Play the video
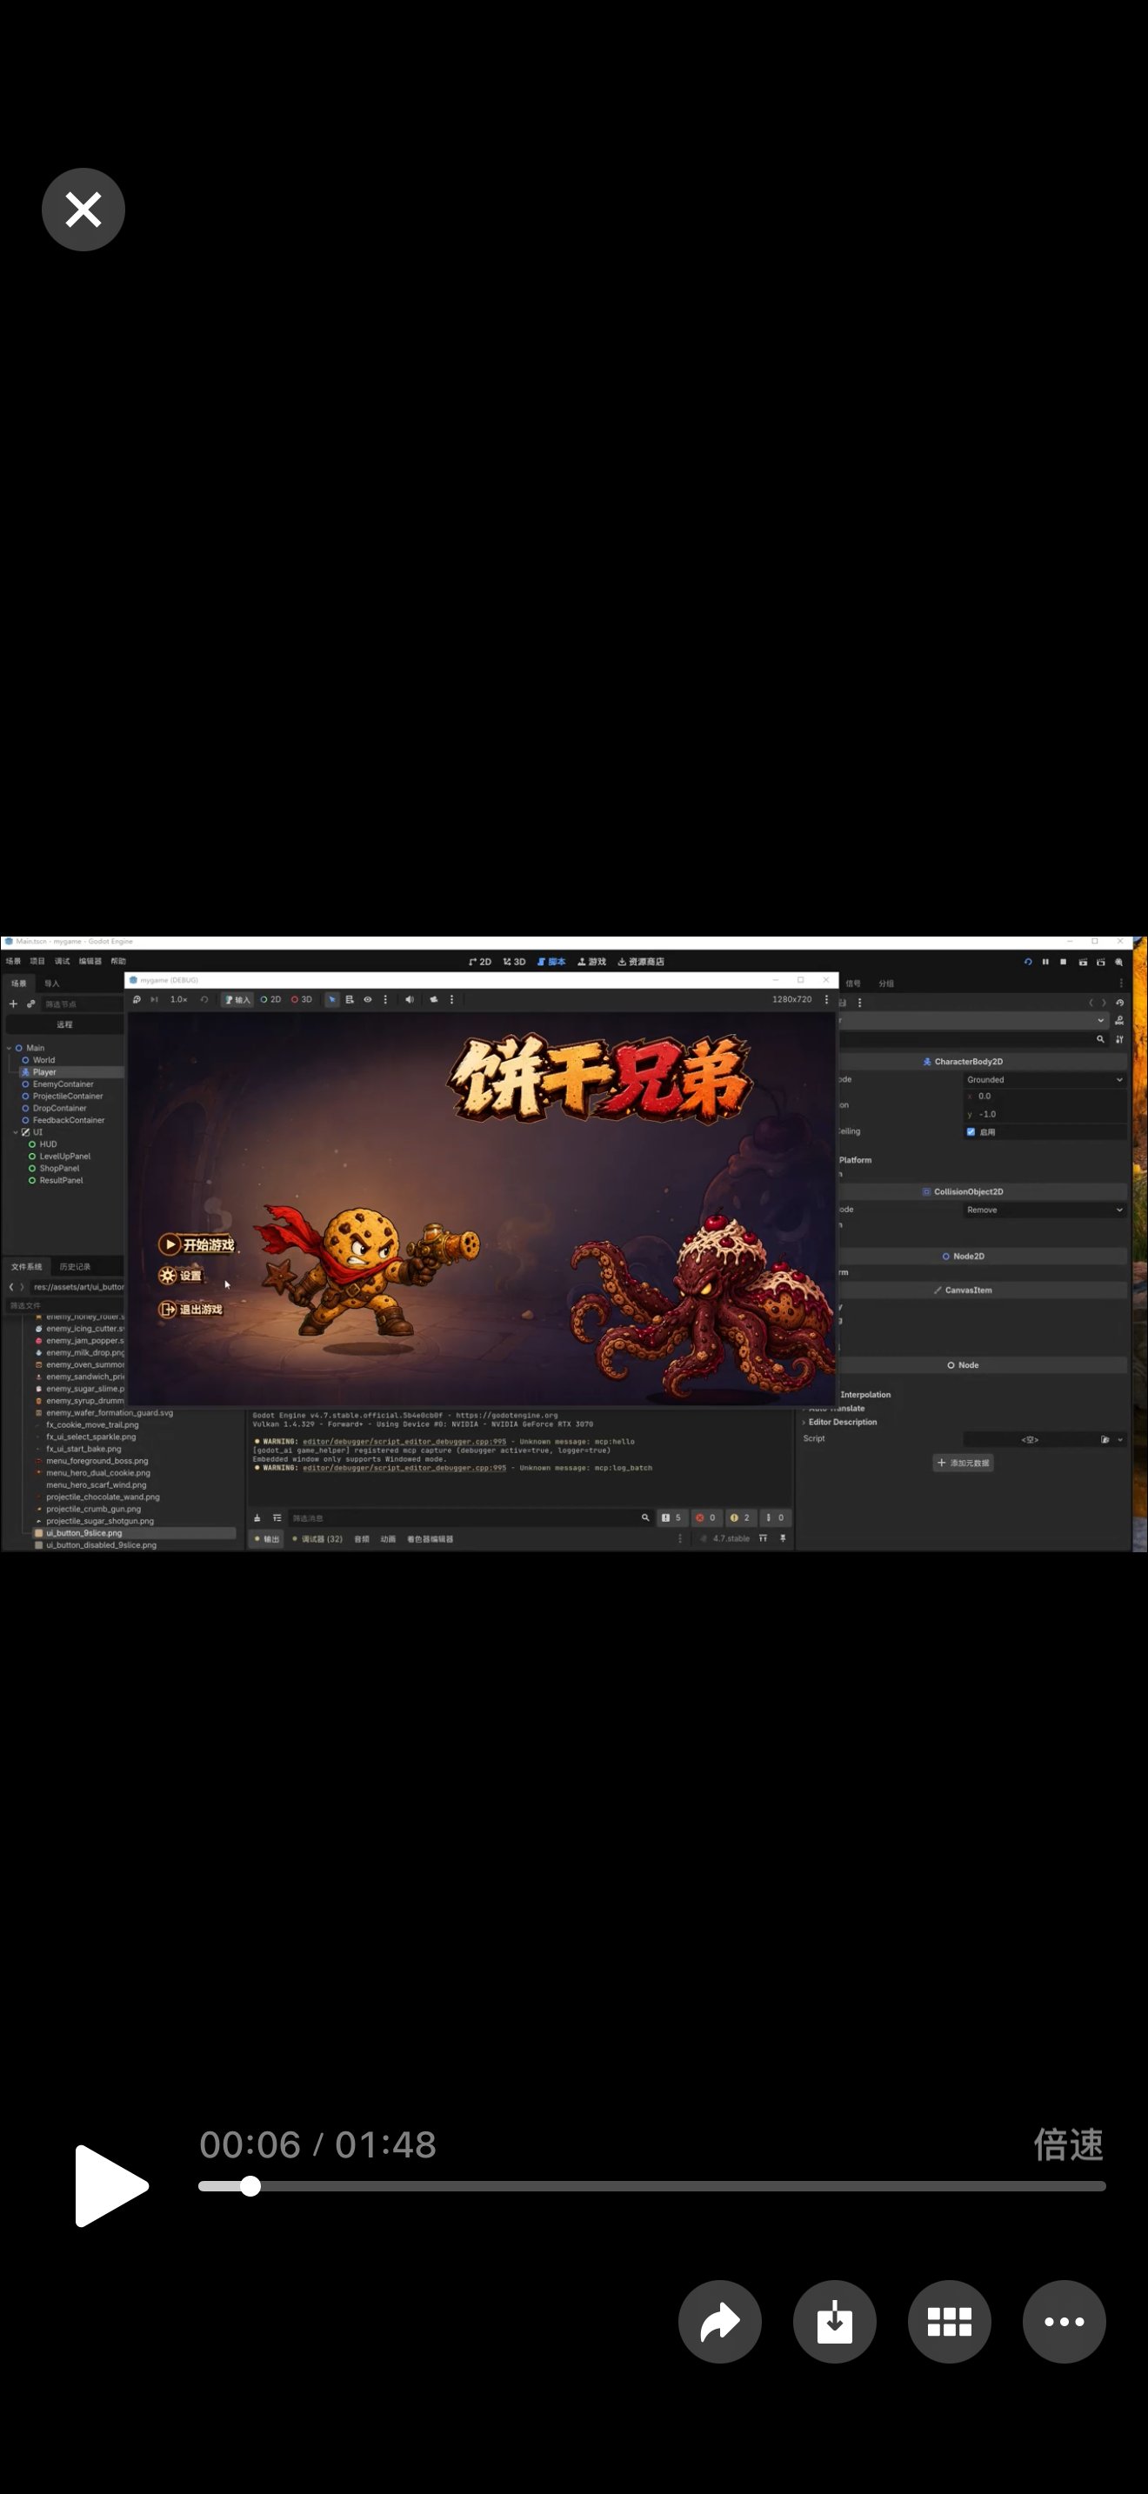This screenshot has height=2494, width=1148. point(111,2185)
